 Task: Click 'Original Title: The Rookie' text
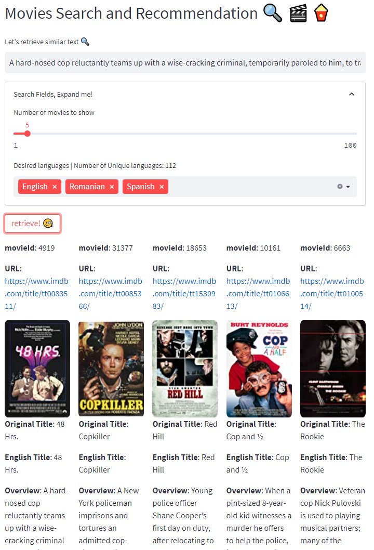point(332,430)
